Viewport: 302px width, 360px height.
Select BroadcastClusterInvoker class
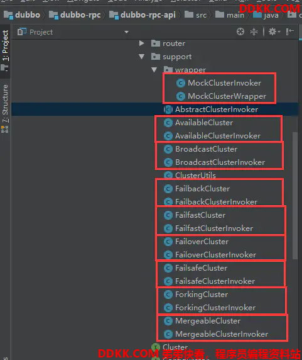coord(220,162)
